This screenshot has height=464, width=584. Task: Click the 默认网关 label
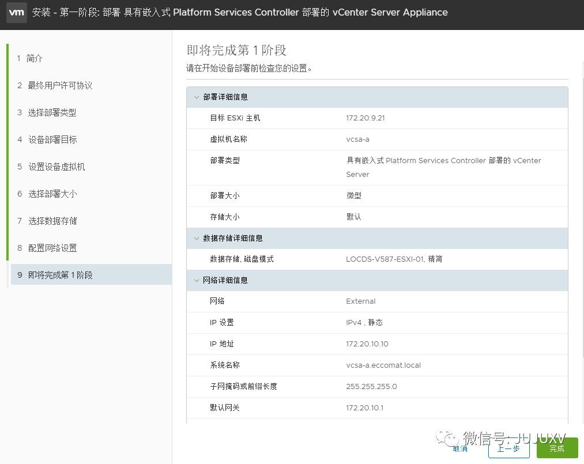(225, 408)
